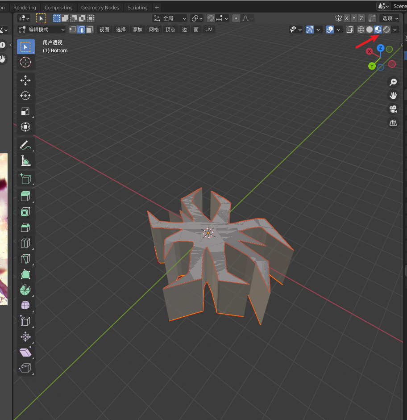Enable Y axis mirror
The width and height of the screenshot is (407, 420).
354,18
